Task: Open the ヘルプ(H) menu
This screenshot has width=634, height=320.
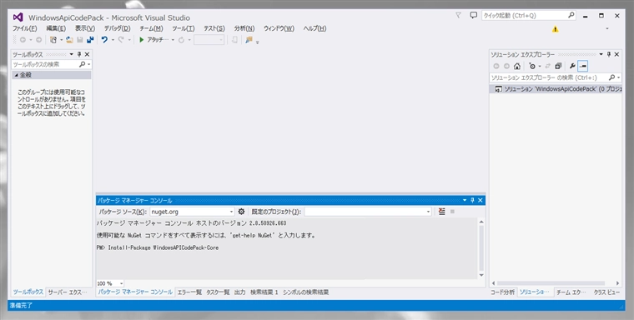Action: pyautogui.click(x=315, y=28)
